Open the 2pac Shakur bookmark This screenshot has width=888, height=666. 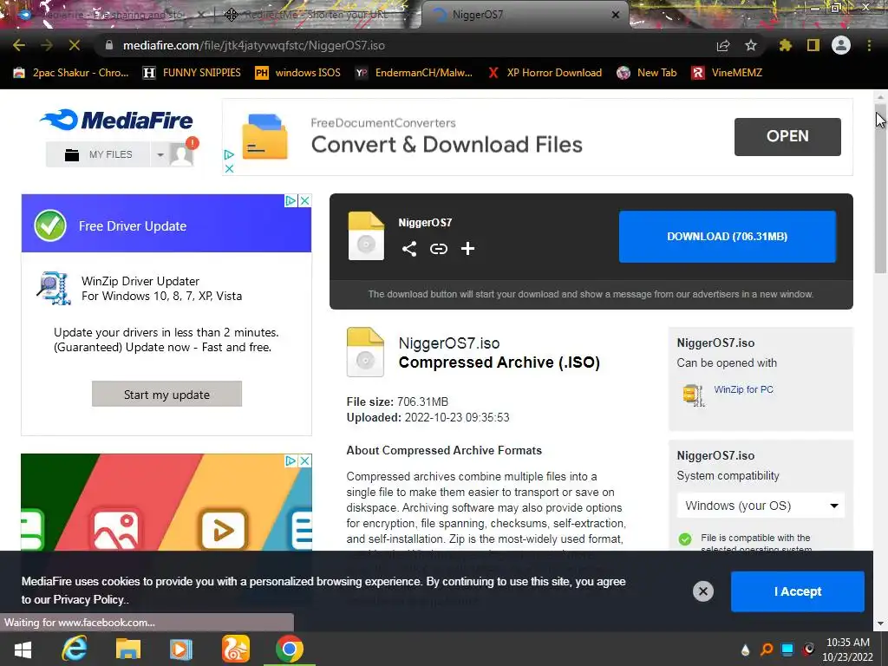(x=71, y=73)
